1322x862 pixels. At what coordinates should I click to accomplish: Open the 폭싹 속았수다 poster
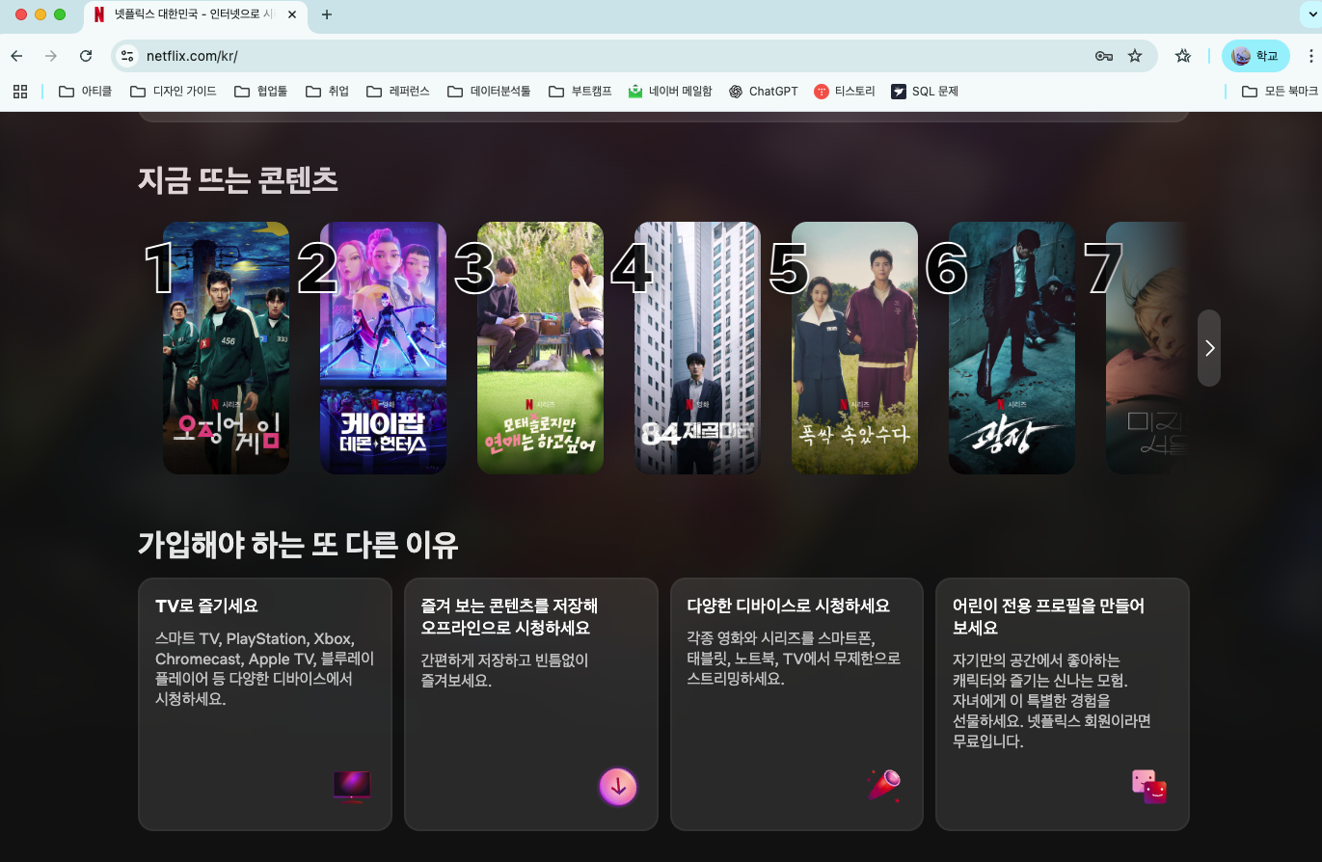[854, 348]
